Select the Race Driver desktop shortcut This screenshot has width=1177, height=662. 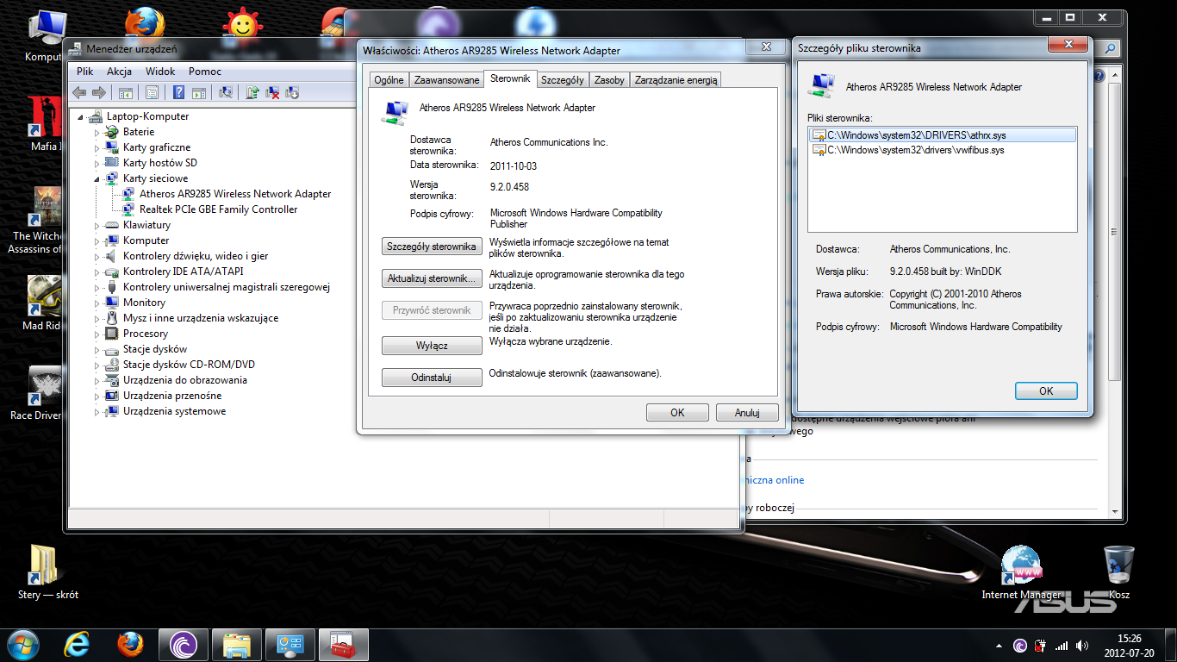(36, 393)
